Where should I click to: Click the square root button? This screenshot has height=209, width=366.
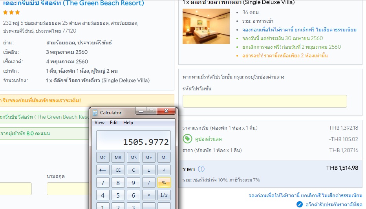pyautogui.click(x=164, y=170)
